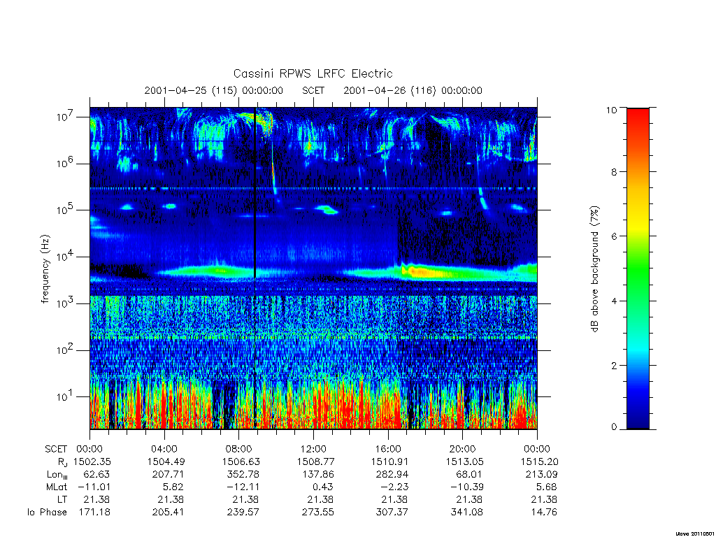The image size is (716, 537).
Task: Click the SCET time label 12:00
Action: [313, 449]
